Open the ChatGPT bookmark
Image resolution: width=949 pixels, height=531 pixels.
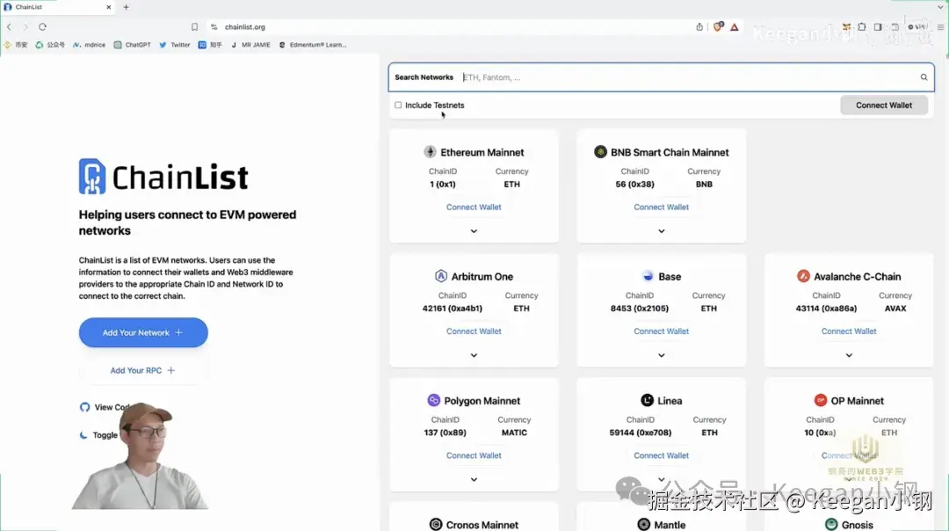132,45
